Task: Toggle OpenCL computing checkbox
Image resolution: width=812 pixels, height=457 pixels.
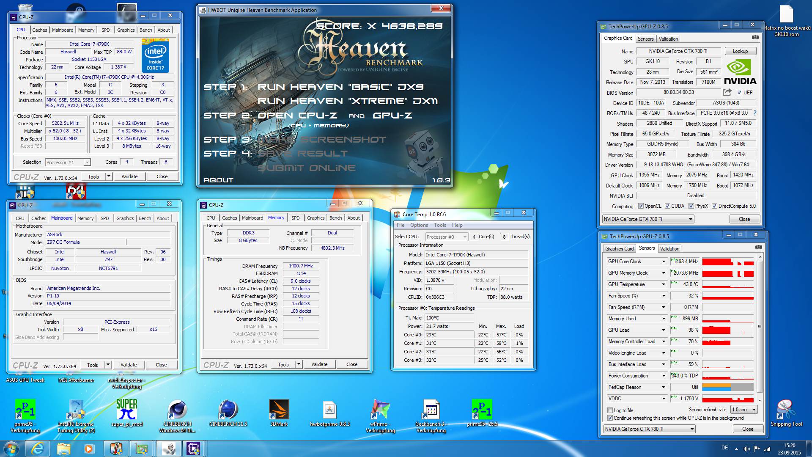Action: pos(641,206)
